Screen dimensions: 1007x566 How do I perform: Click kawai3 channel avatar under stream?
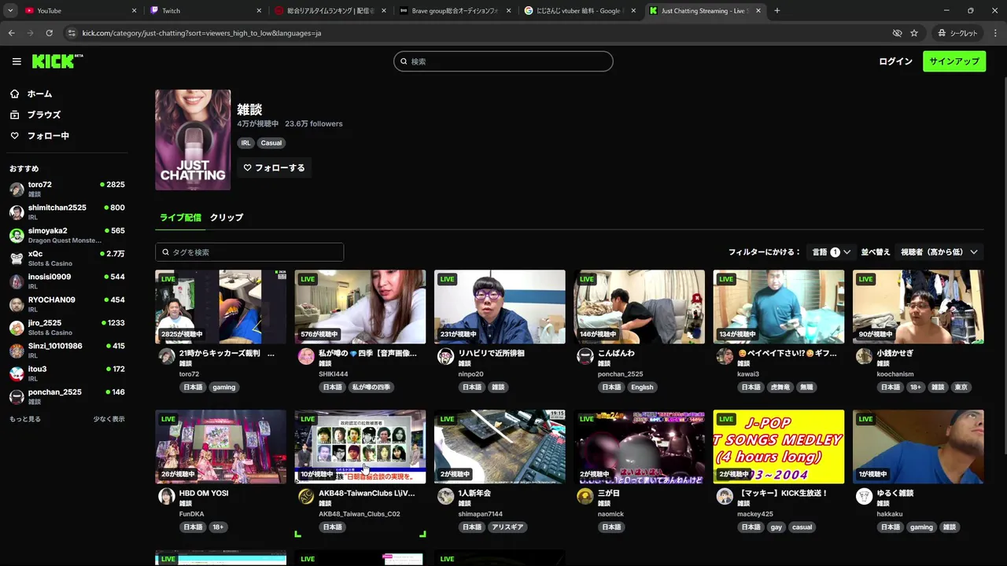pos(725,357)
